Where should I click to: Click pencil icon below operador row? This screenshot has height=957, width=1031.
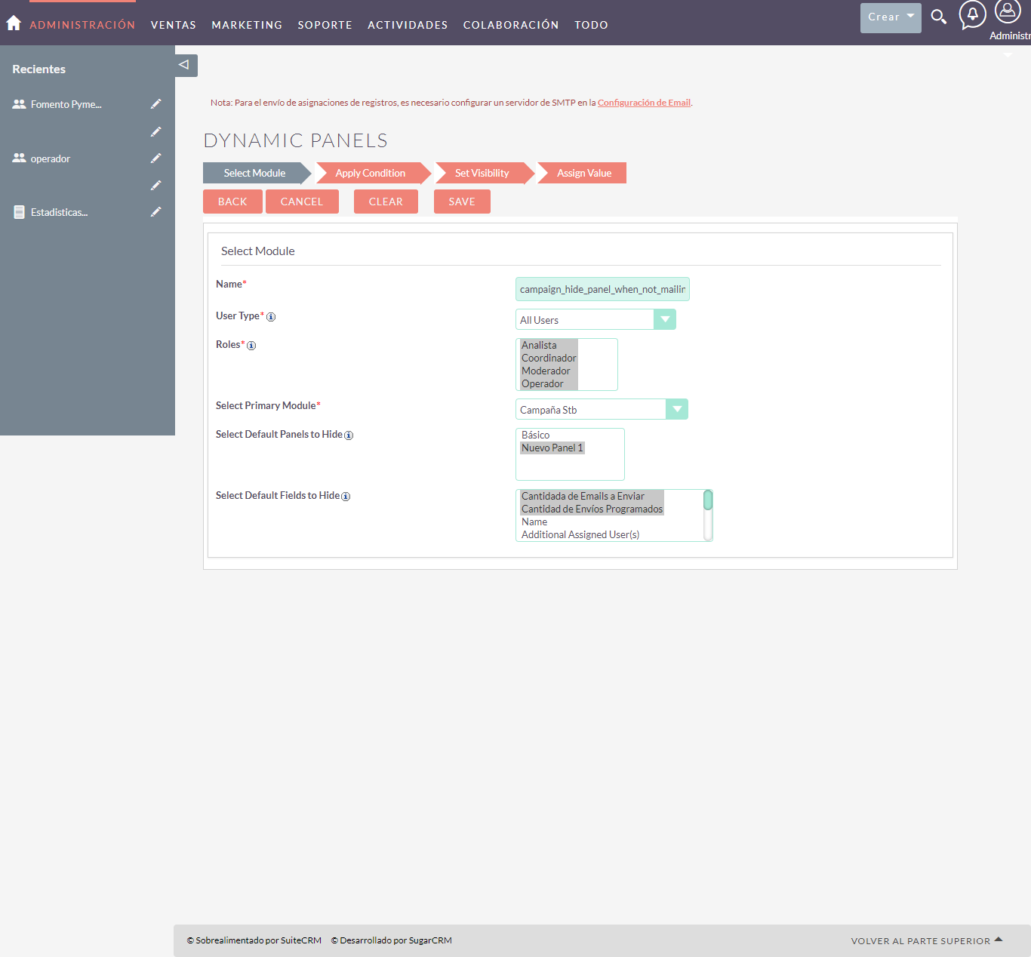[155, 186]
